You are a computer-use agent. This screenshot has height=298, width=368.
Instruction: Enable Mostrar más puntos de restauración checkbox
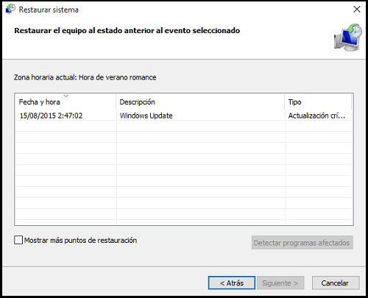tap(18, 240)
